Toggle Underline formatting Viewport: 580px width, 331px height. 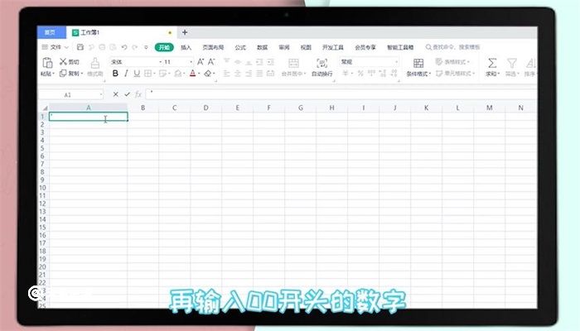tap(137, 74)
